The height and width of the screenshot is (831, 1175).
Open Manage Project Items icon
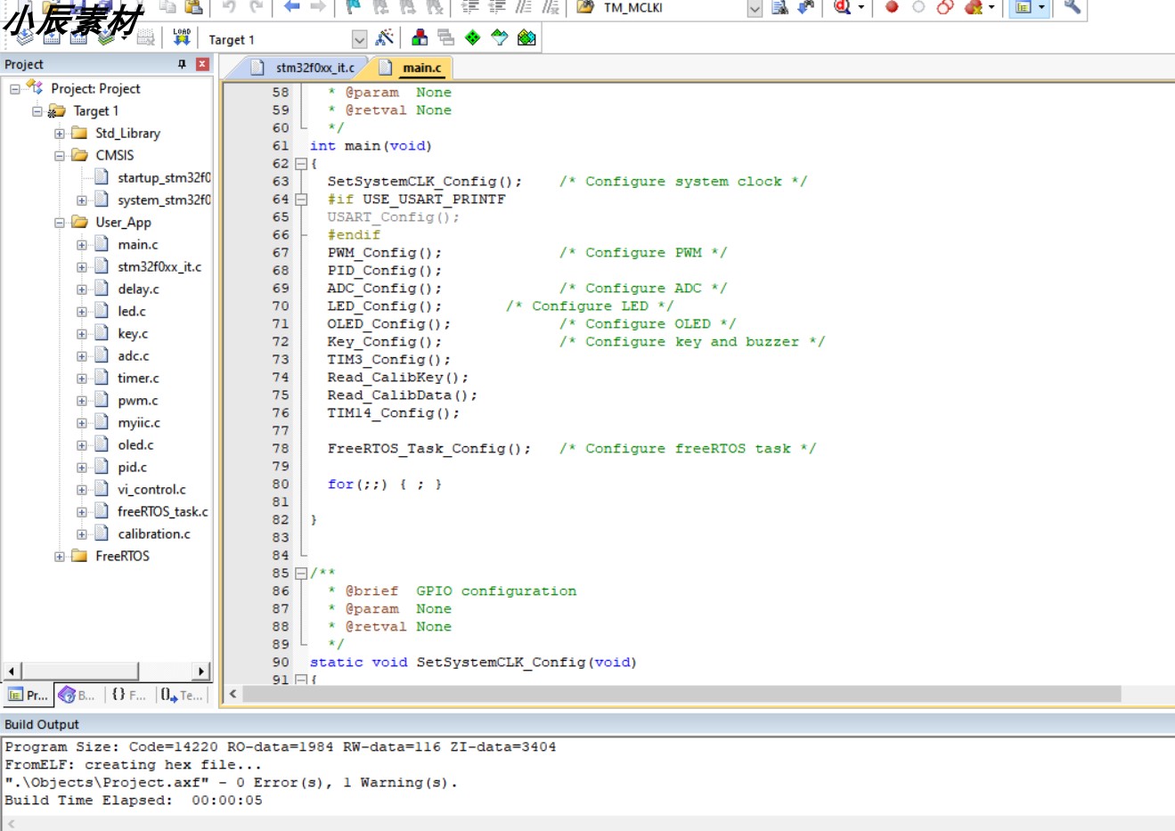pyautogui.click(x=420, y=37)
